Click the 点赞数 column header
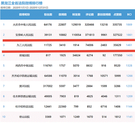This screenshot has height=123, width=135. 117,15
